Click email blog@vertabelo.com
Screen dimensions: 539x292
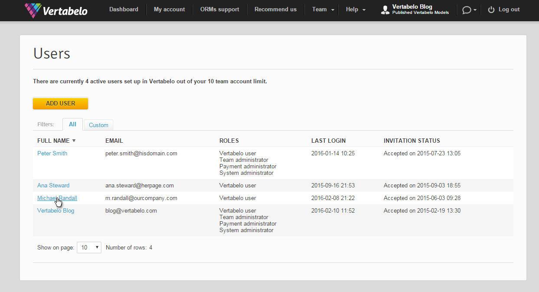point(131,210)
